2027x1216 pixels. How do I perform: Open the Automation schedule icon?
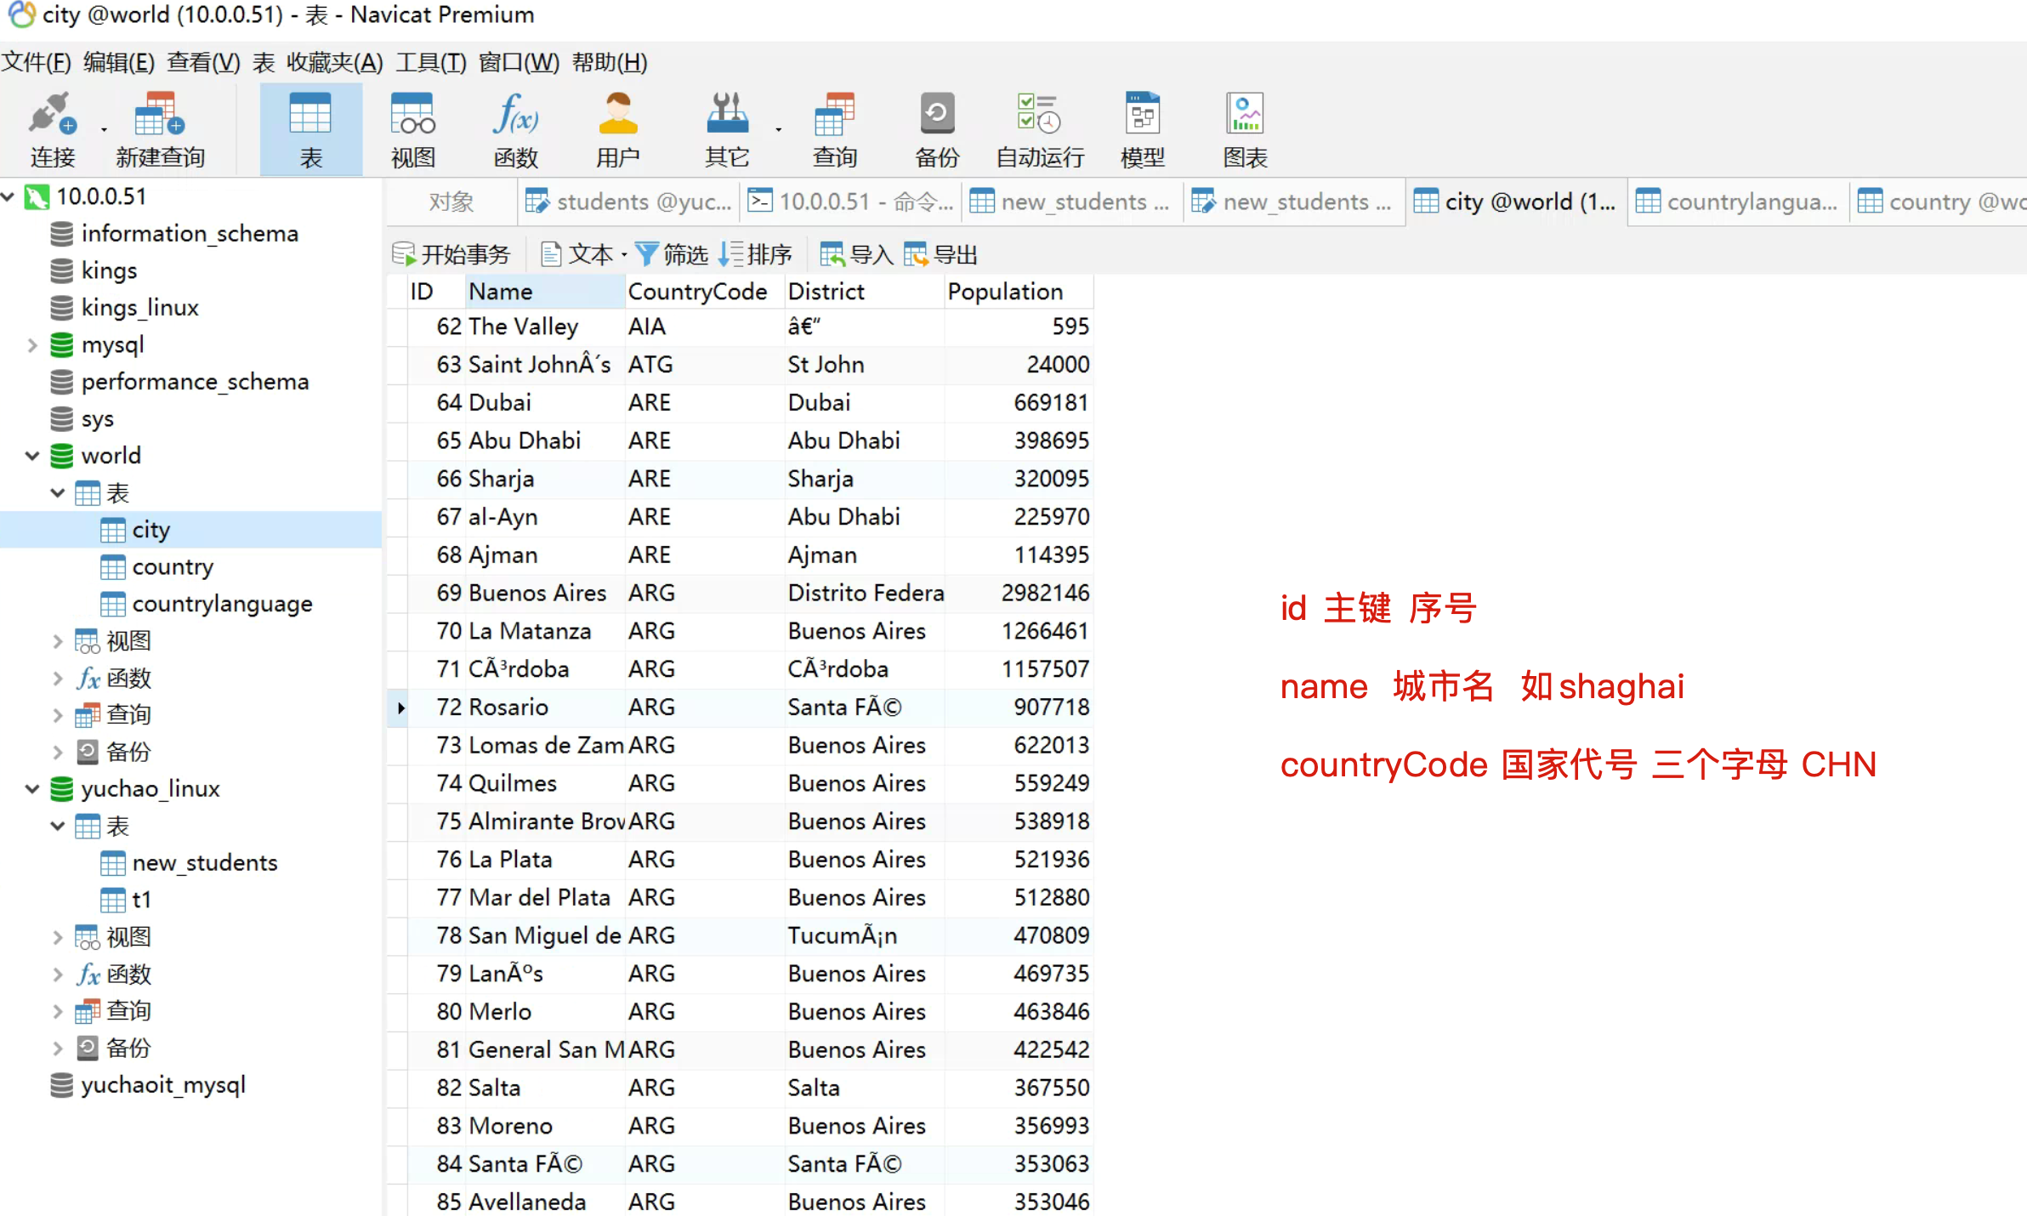coord(1039,115)
